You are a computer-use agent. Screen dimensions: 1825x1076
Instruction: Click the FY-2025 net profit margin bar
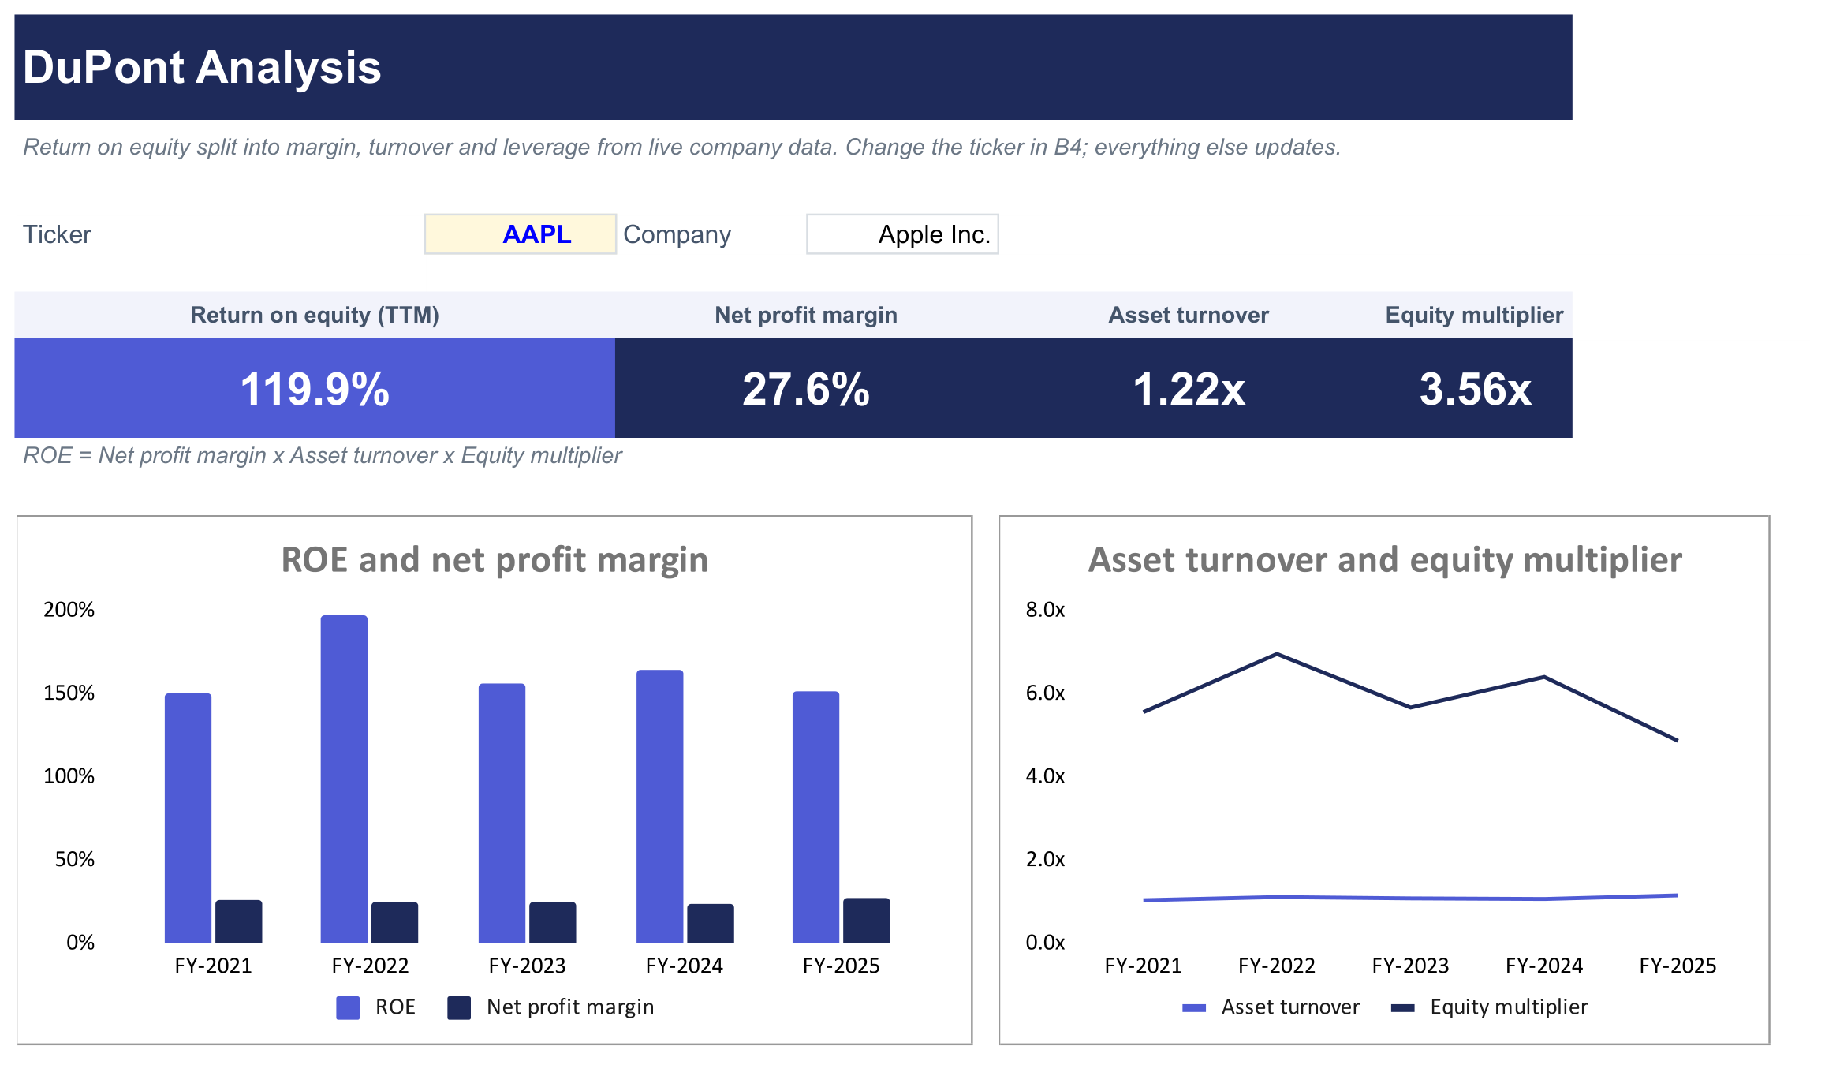[x=867, y=921]
